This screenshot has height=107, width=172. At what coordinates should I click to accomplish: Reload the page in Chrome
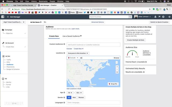(x=9, y=9)
